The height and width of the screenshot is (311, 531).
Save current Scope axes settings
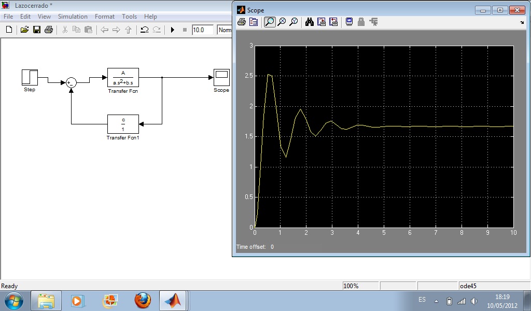click(x=322, y=22)
